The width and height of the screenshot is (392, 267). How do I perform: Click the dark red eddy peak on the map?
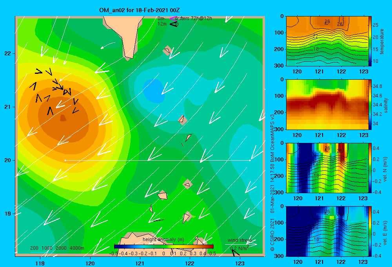63,118
